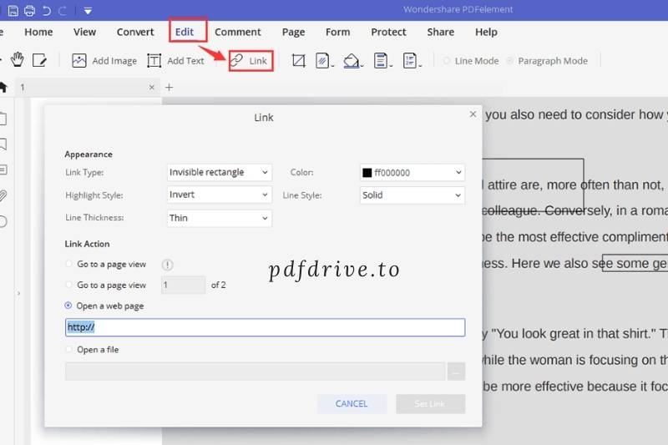Open the Link Type dropdown
668x445 pixels.
coord(219,173)
